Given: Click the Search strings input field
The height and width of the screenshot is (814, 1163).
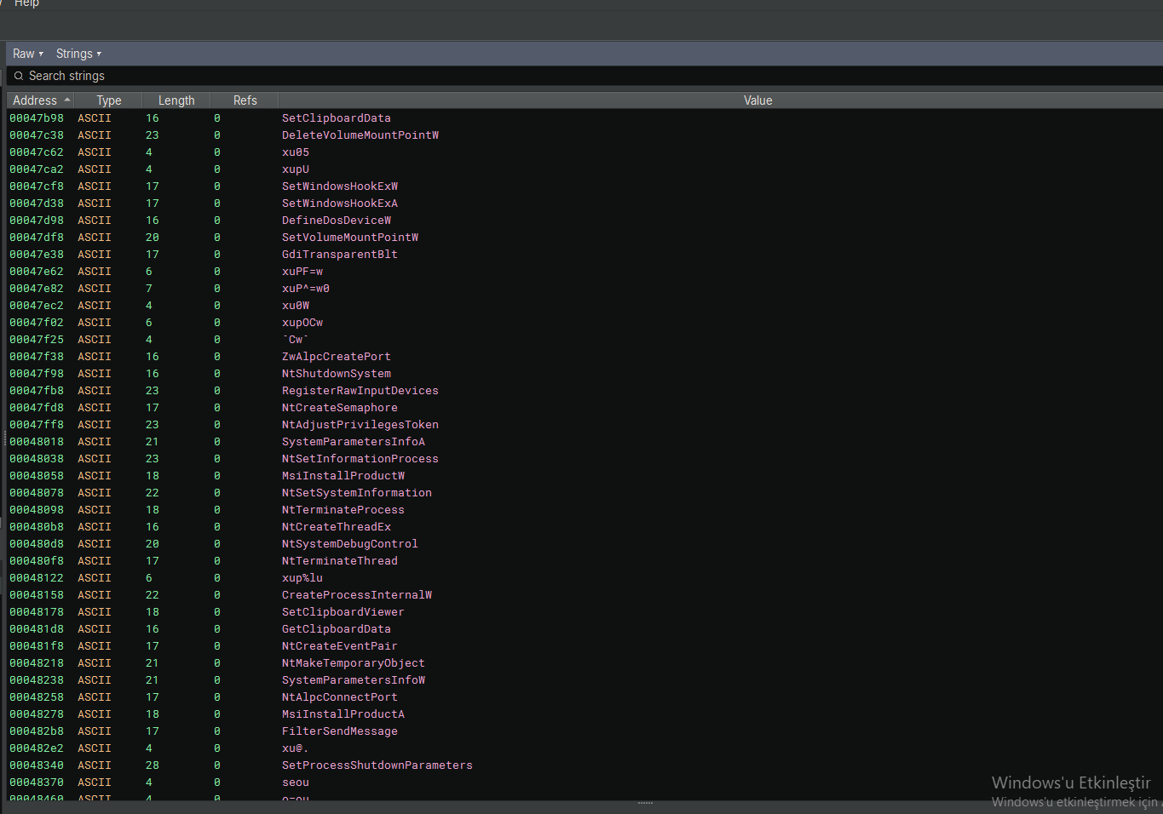Looking at the screenshot, I should pyautogui.click(x=584, y=76).
